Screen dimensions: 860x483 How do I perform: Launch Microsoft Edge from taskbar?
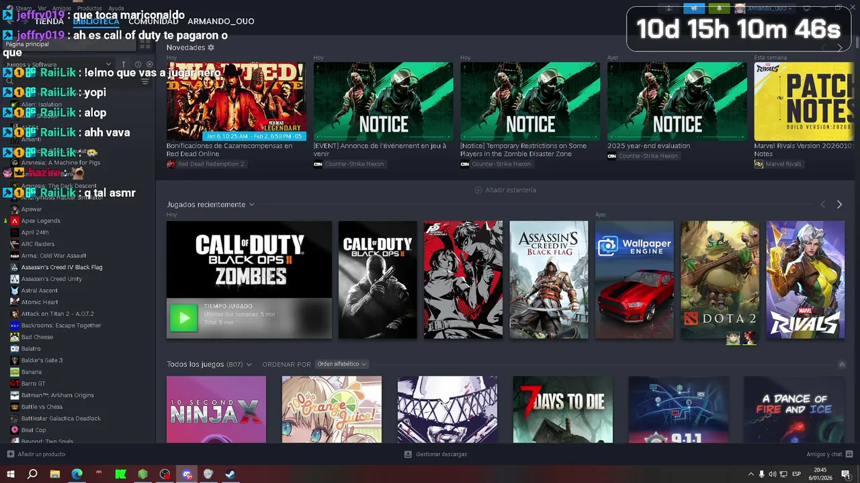click(77, 474)
